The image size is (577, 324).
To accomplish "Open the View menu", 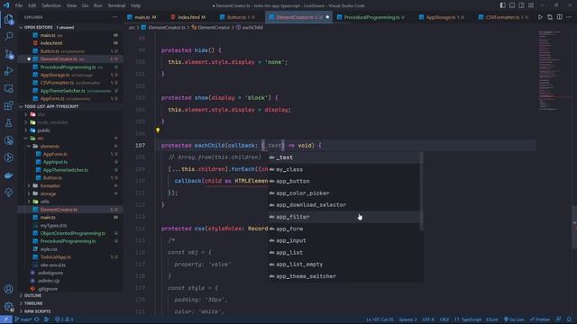I will 71,5.
